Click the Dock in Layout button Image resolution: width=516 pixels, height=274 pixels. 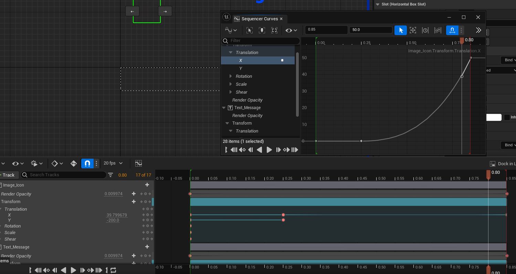coord(503,164)
